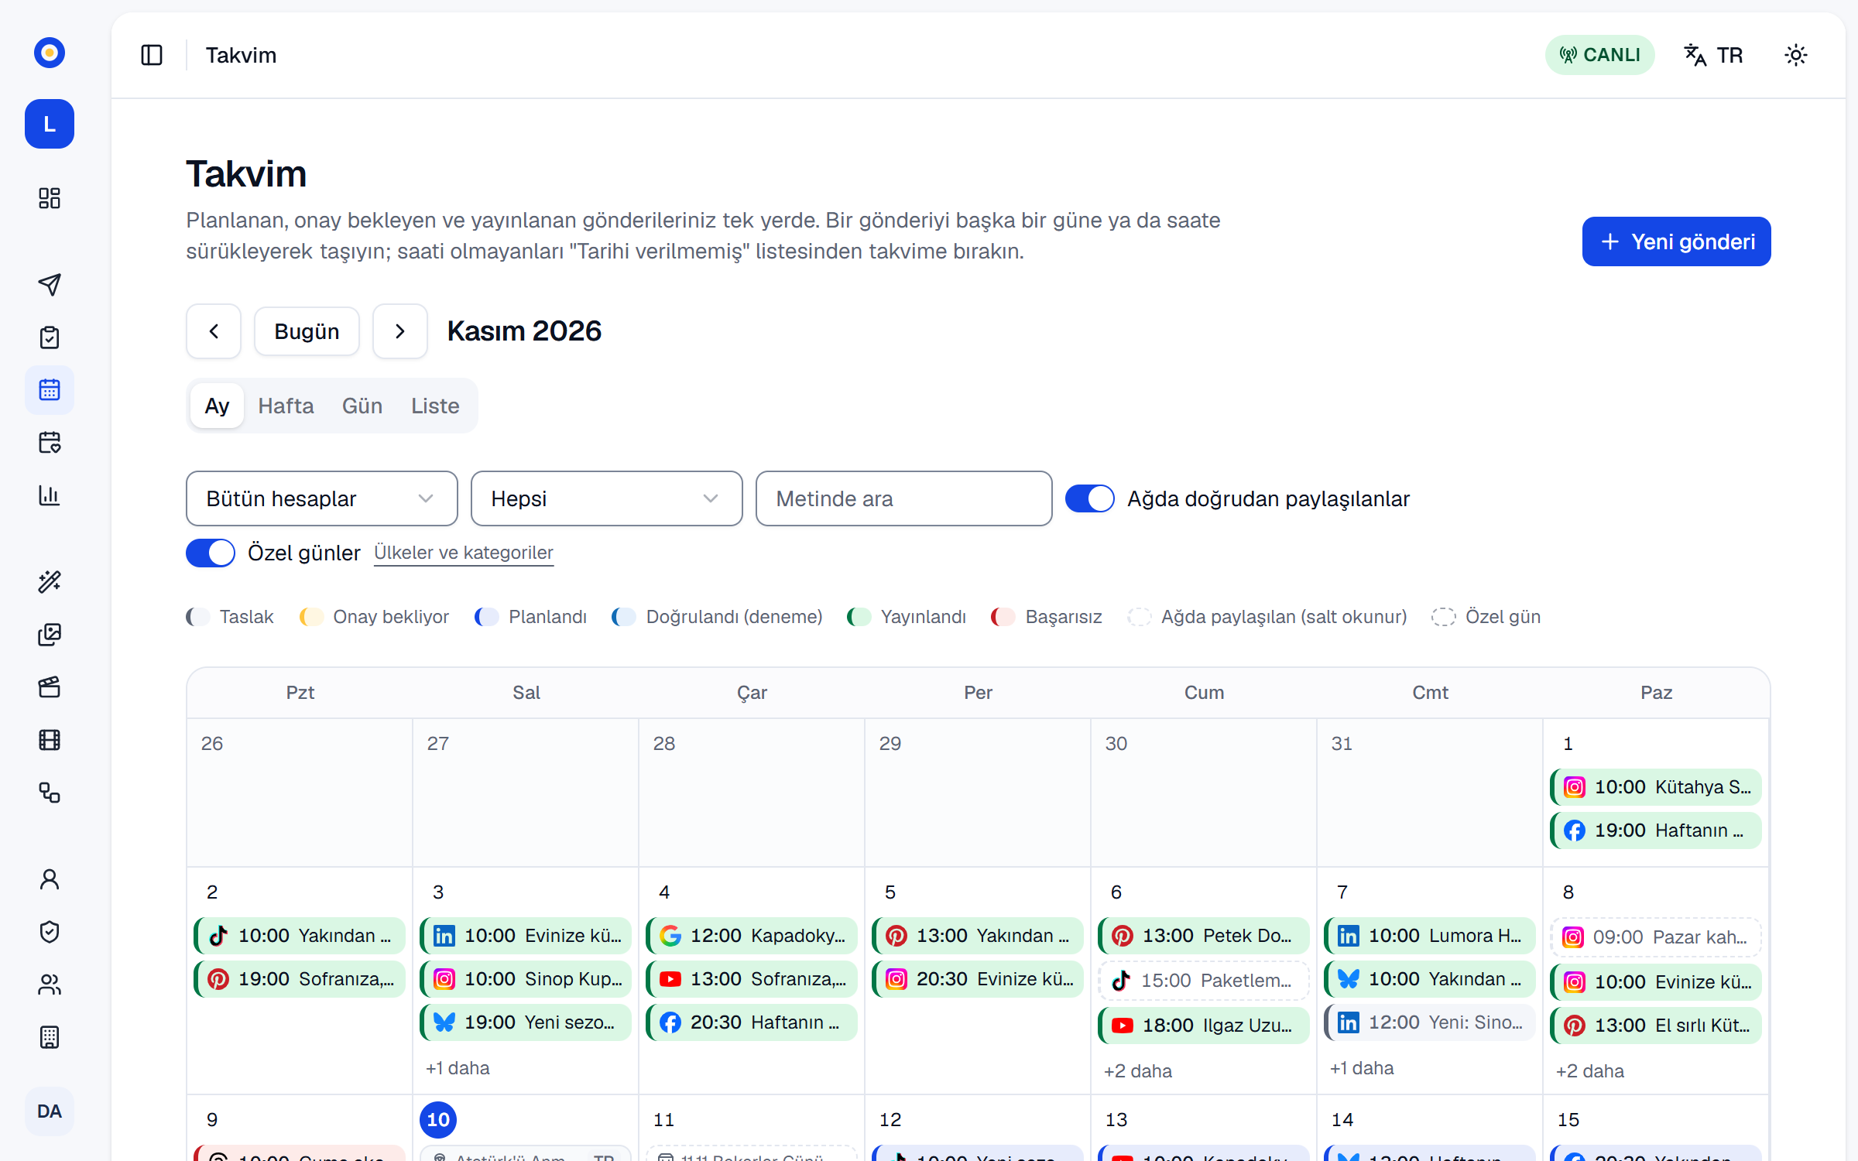Open the paper plane send icon

50,285
